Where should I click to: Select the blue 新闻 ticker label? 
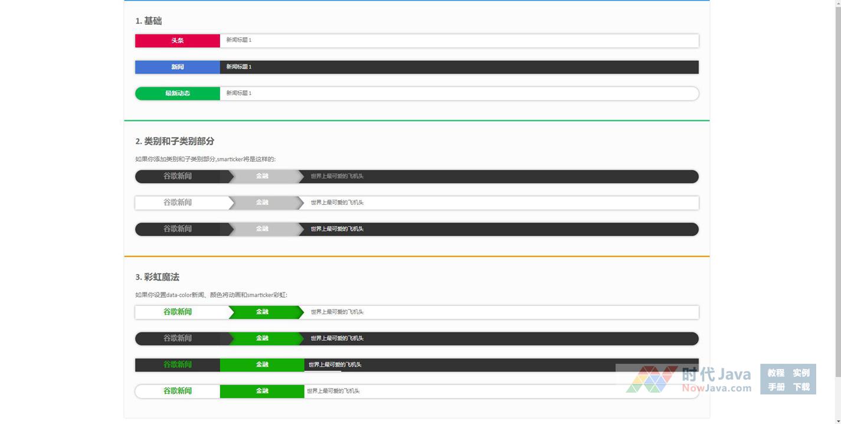pos(177,67)
